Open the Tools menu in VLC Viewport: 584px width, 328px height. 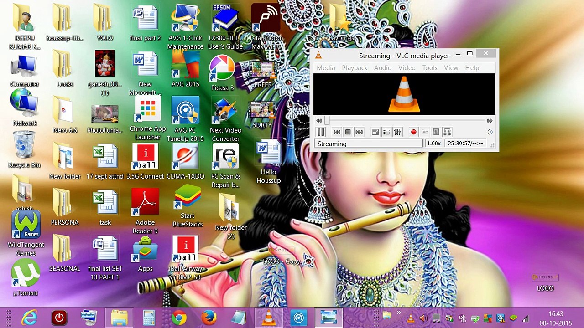pos(430,68)
